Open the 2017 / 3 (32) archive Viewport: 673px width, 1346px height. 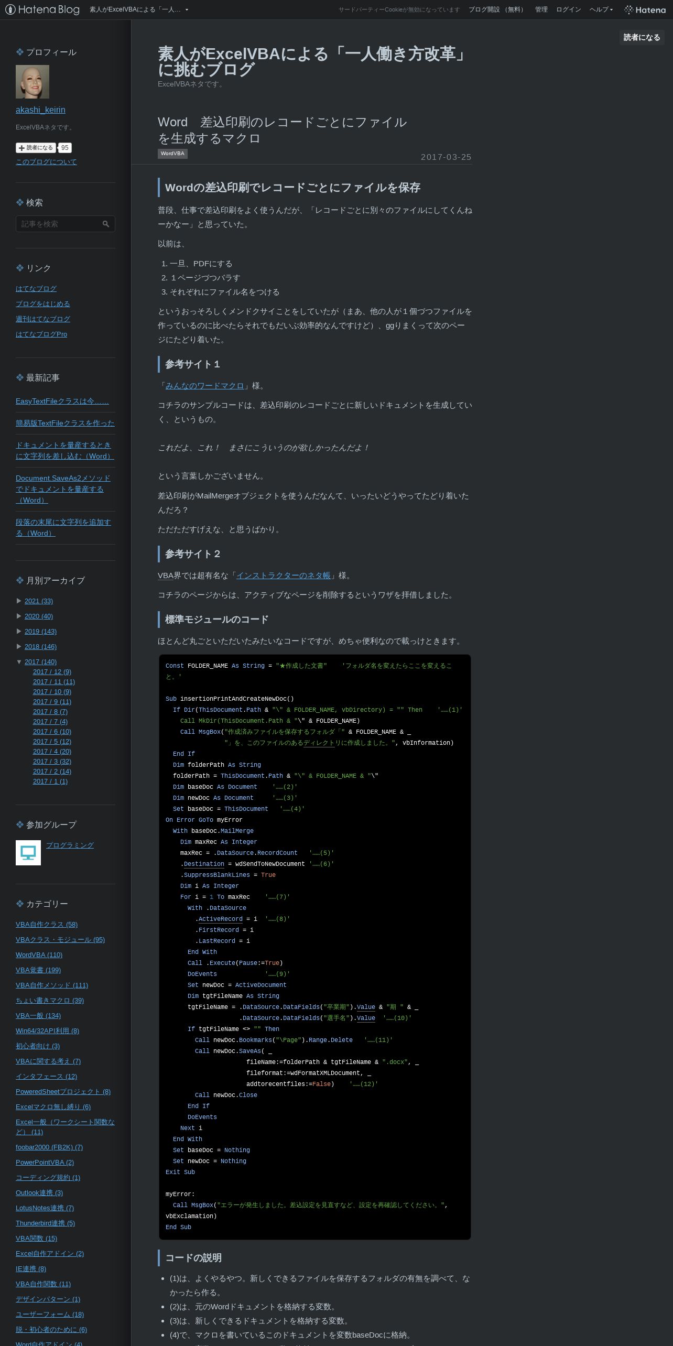pos(52,761)
